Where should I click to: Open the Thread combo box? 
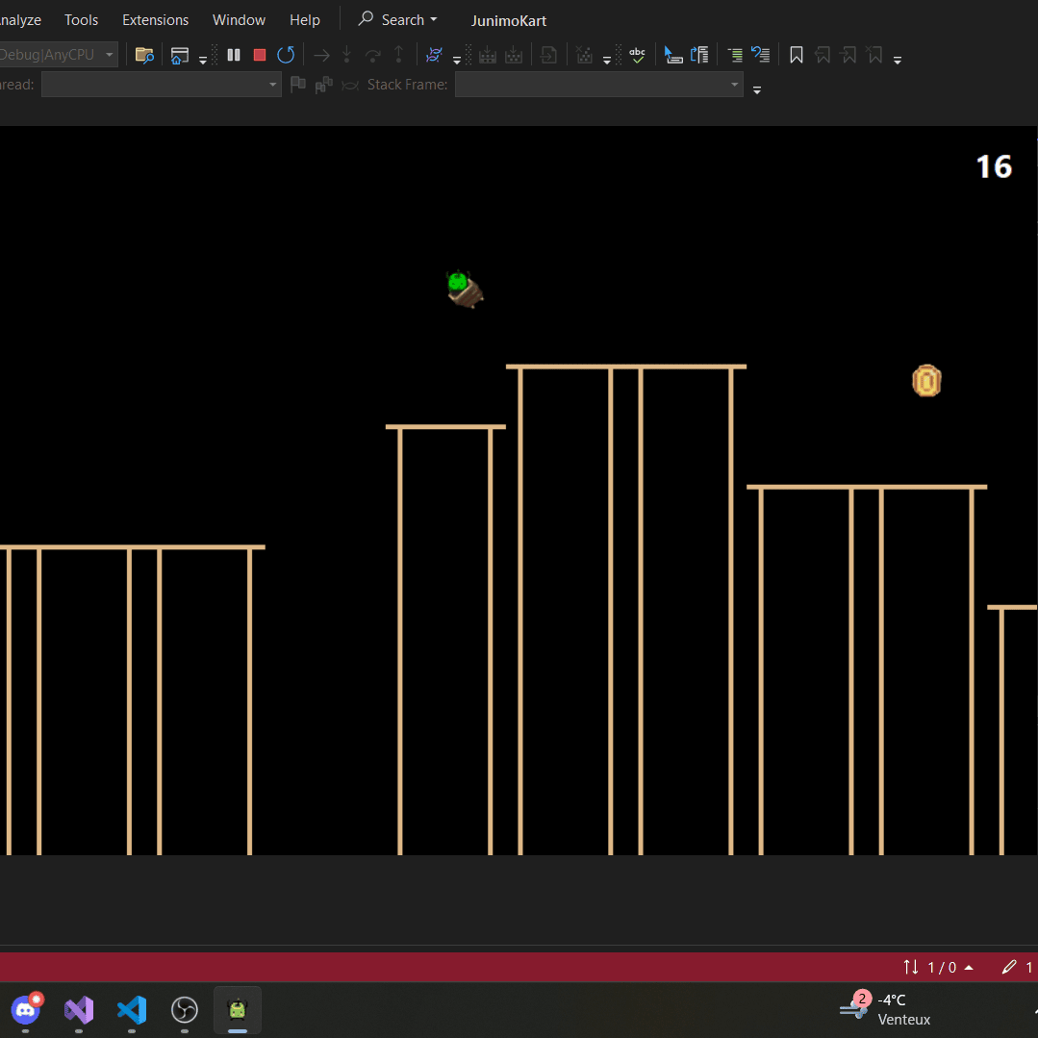(x=162, y=85)
